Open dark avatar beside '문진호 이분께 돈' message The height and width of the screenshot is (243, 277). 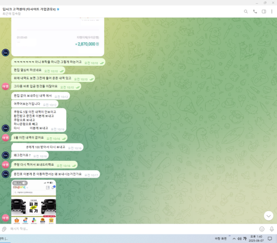tap(6, 174)
